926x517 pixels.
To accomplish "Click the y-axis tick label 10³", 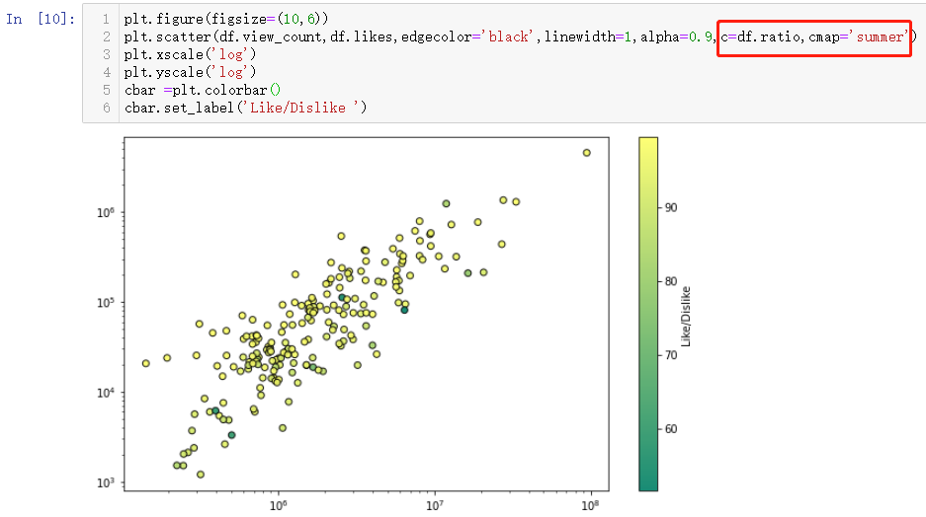I will pyautogui.click(x=106, y=482).
